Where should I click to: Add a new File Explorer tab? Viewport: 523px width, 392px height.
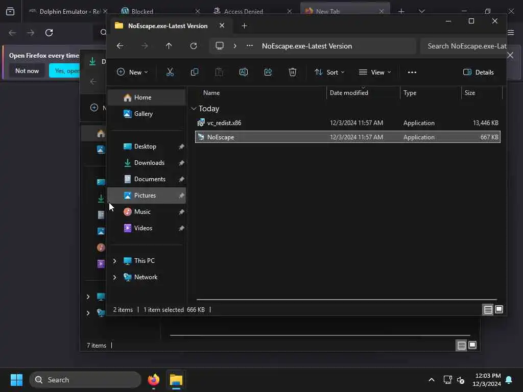coord(245,26)
